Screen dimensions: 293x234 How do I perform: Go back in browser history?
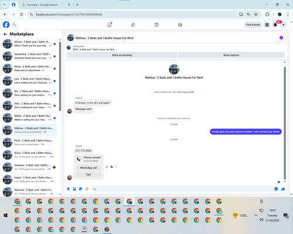(5, 15)
